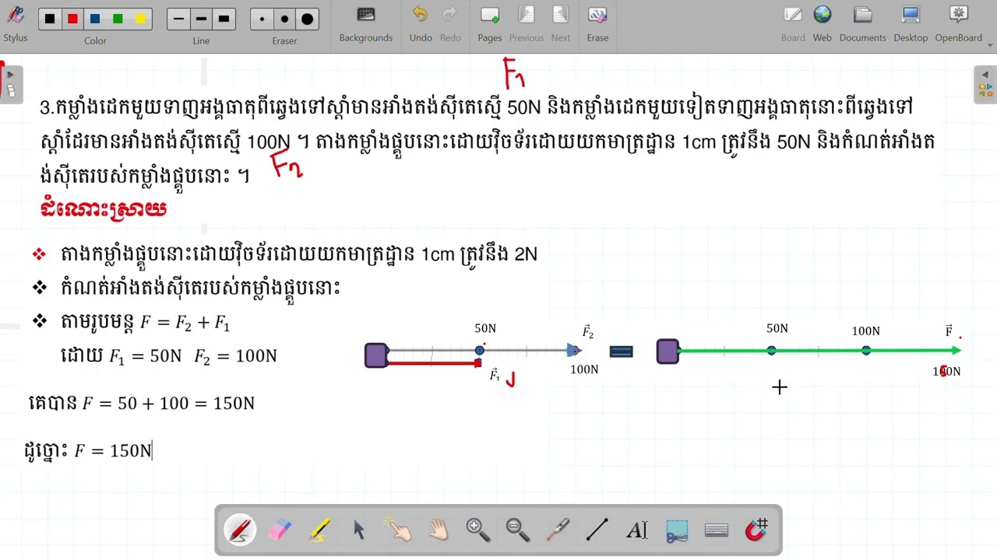Viewport: 997px width, 560px height.
Task: Click the formula 'F = F₂ + F₁'
Action: [x=185, y=323]
